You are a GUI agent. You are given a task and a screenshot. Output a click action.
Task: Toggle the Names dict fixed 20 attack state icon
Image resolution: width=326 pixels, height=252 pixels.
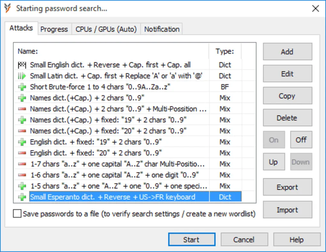click(x=22, y=131)
